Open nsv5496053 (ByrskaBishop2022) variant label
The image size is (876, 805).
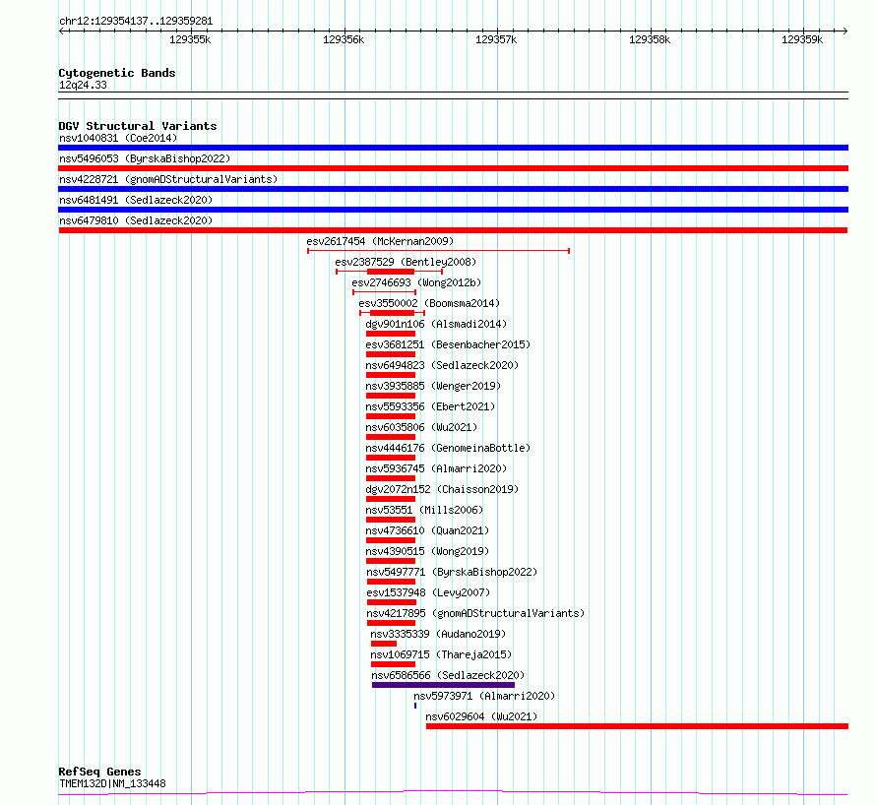(x=145, y=158)
